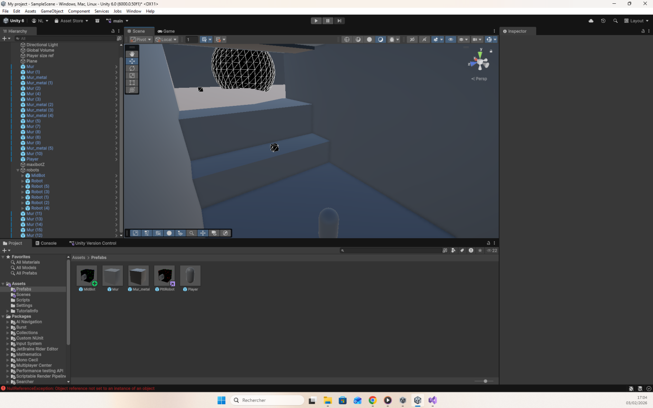Click the Scene search magnifier overlay button
This screenshot has height=408, width=653.
tap(192, 233)
